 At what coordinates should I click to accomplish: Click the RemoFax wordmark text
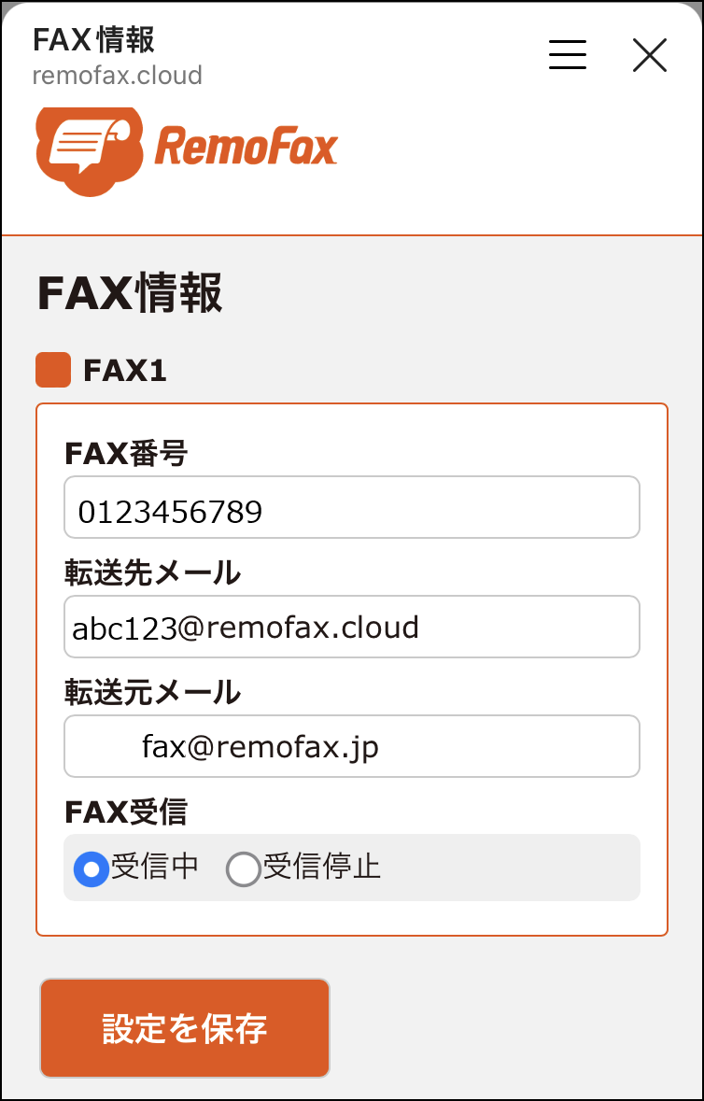pos(246,148)
